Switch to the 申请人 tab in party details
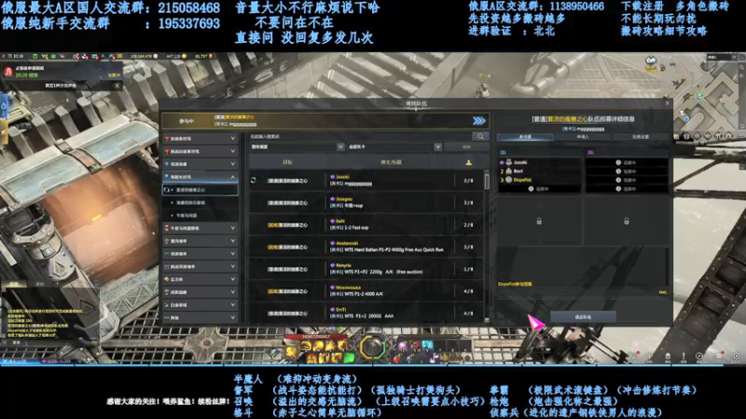The height and width of the screenshot is (419, 746). pyautogui.click(x=583, y=137)
